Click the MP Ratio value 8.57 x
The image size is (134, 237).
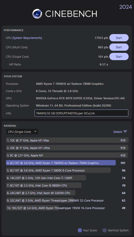coord(104,64)
